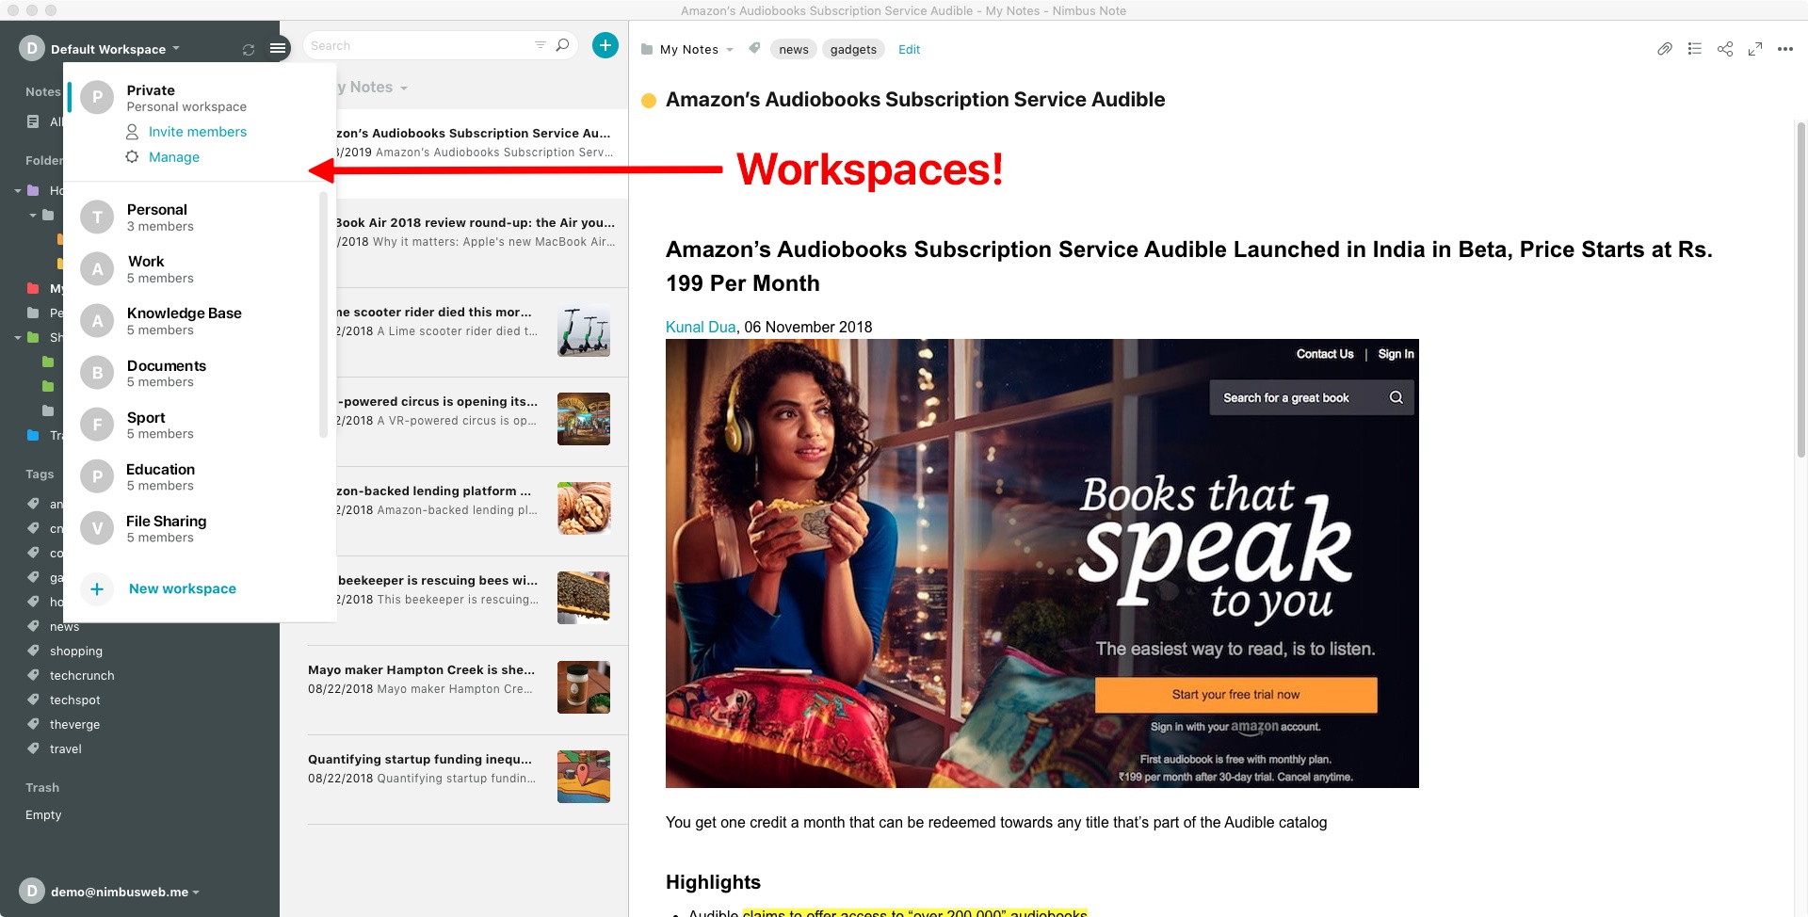The height and width of the screenshot is (917, 1808).
Task: Open the hamburger menu icon
Action: tap(278, 48)
